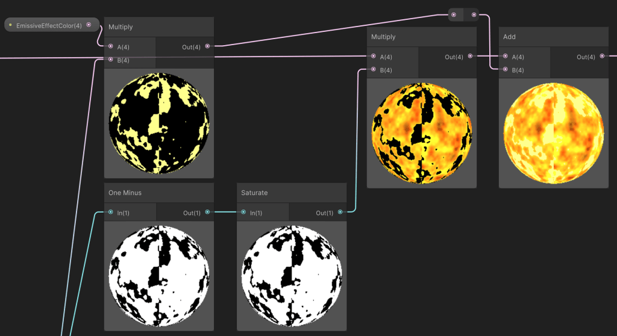This screenshot has height=336, width=617.
Task: Click the black and yellow sphere preview
Action: (159, 123)
